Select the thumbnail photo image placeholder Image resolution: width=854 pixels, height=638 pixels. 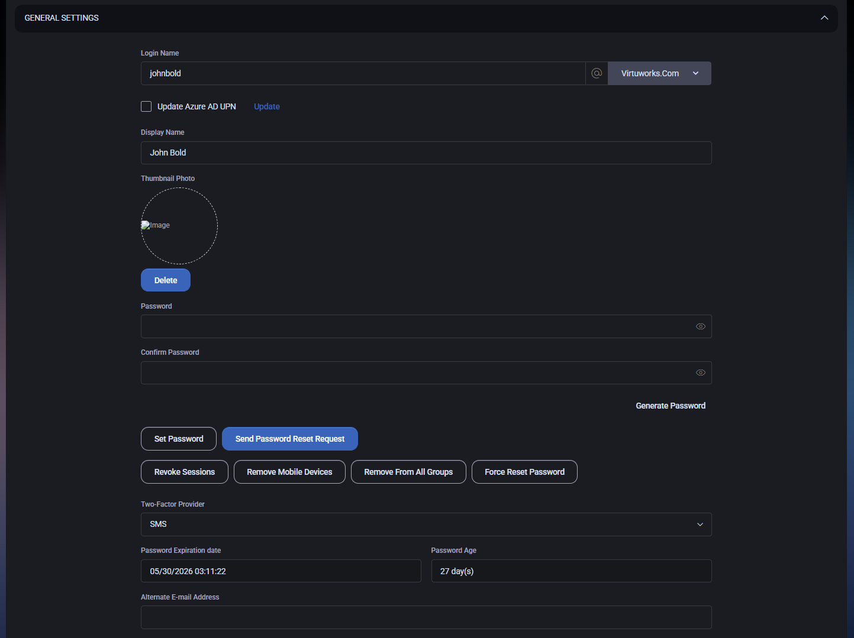(x=179, y=226)
